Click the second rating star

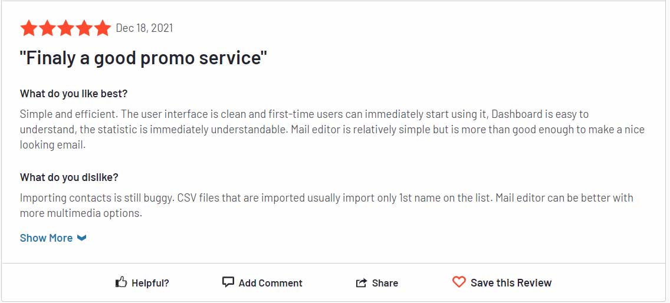click(x=47, y=28)
